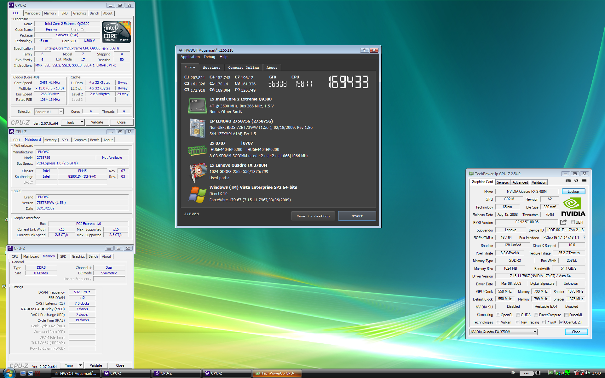Switch to the Graphics tab in Memory CPU-Z window

coord(78,256)
